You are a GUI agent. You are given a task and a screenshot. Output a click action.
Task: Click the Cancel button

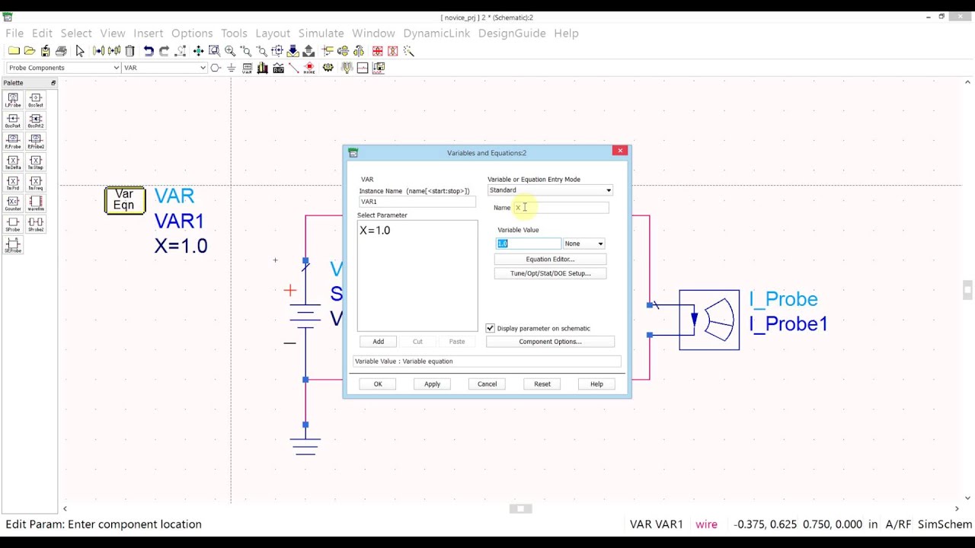pos(487,384)
